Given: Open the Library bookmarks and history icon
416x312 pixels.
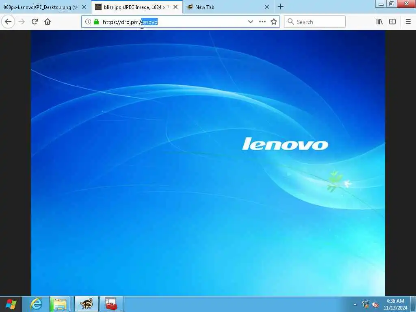Looking at the screenshot, I should [x=379, y=22].
